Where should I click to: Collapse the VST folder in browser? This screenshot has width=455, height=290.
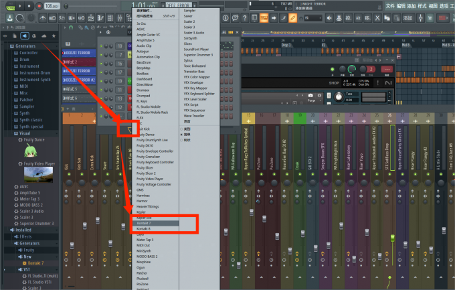pyautogui.click(x=26, y=269)
